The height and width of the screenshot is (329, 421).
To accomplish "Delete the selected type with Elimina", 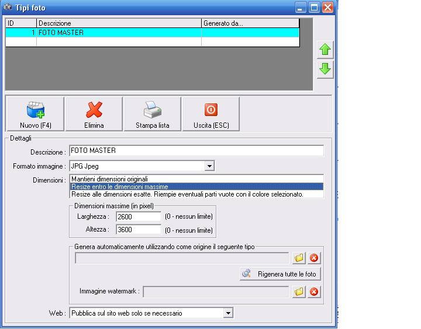I will point(94,114).
